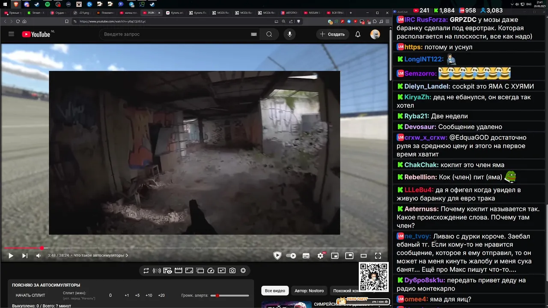Click chat username 'ChakChak'

coord(421,165)
